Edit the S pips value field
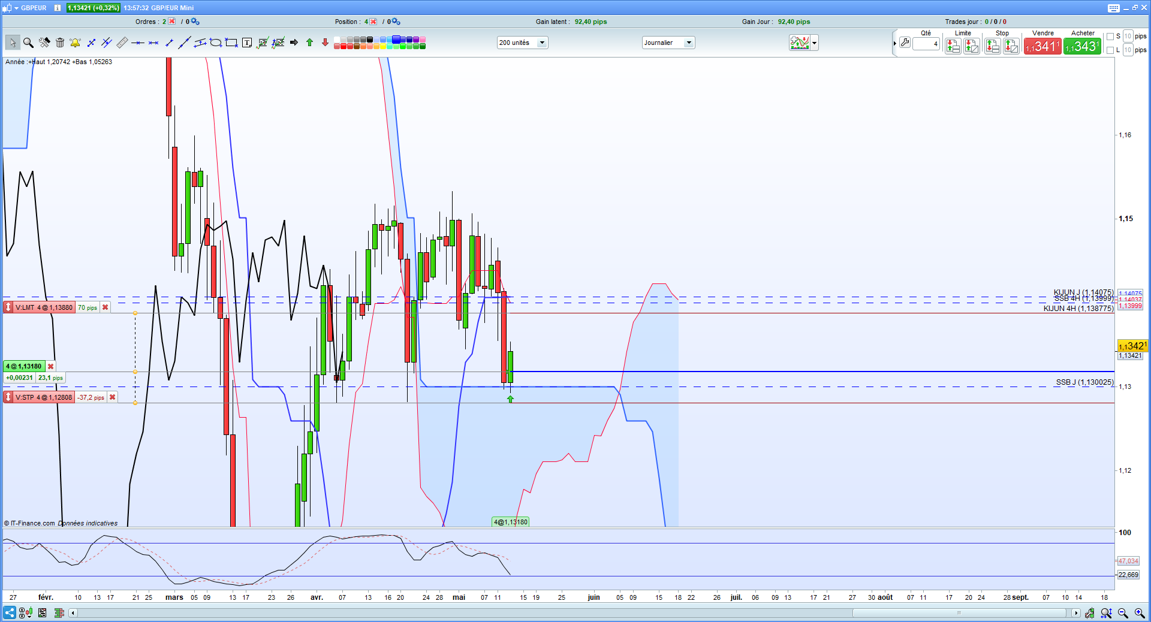This screenshot has width=1151, height=622. point(1128,37)
